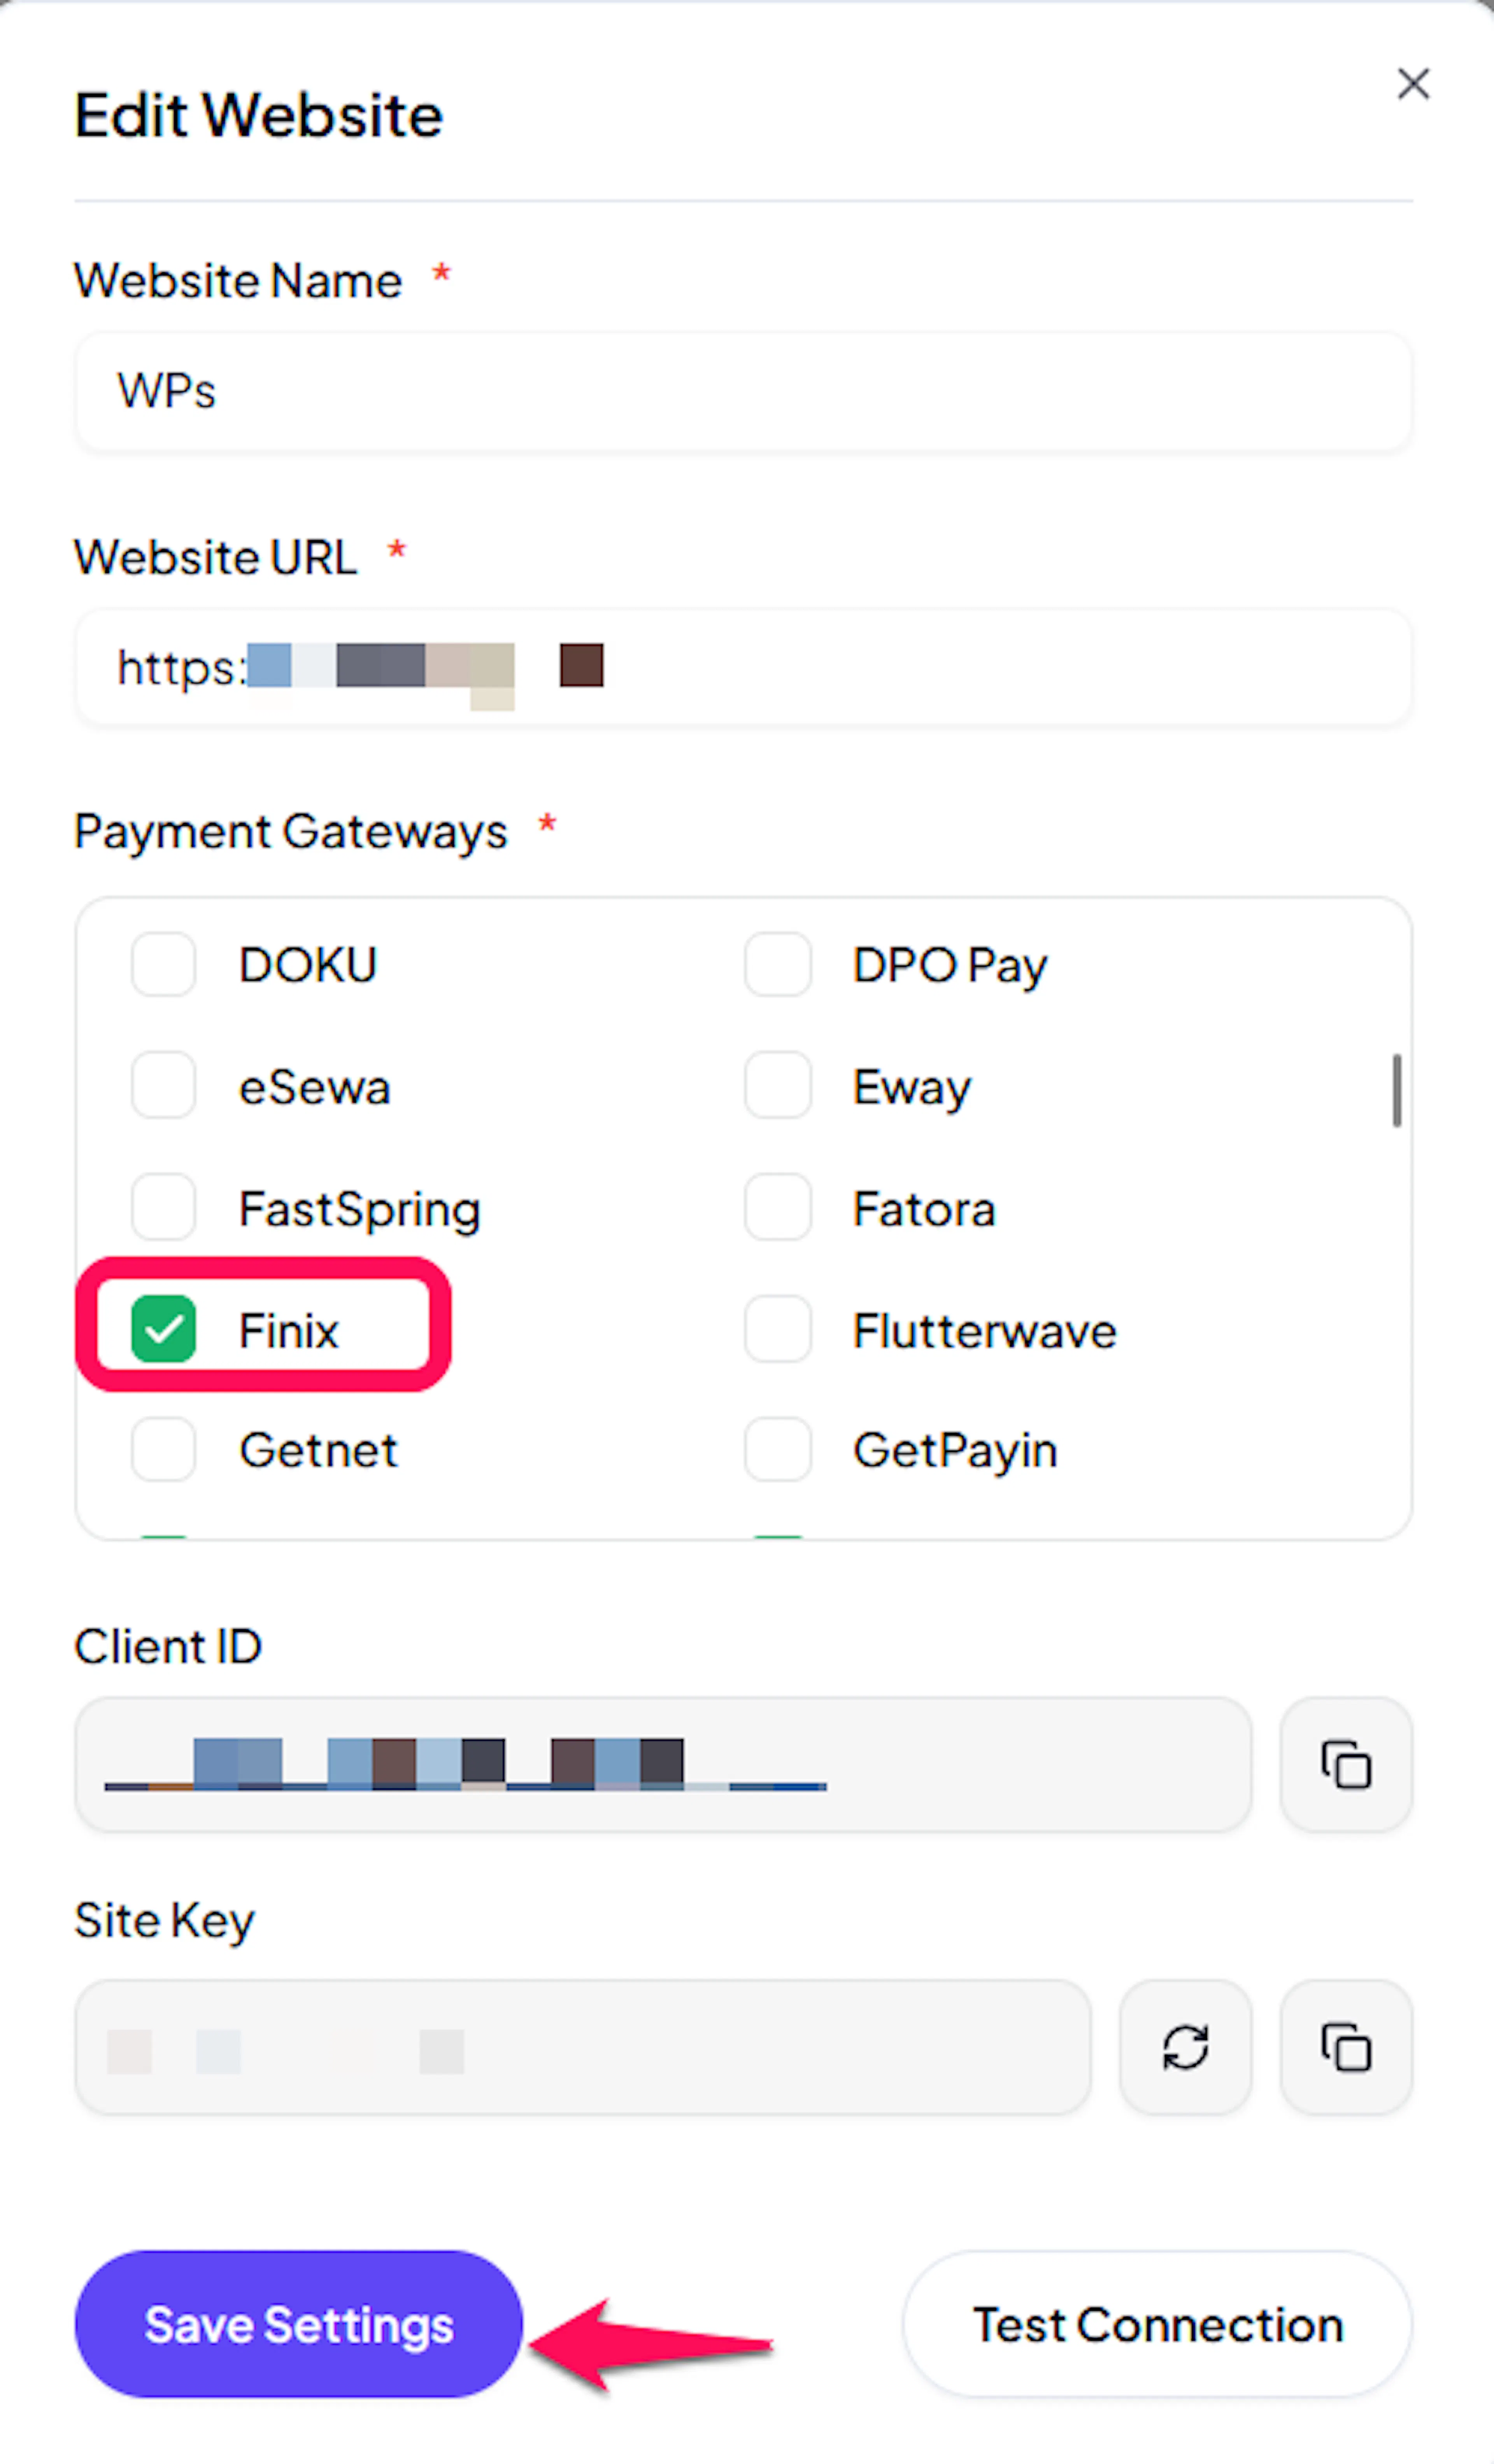Tick the DPO Pay checkbox

pyautogui.click(x=777, y=964)
